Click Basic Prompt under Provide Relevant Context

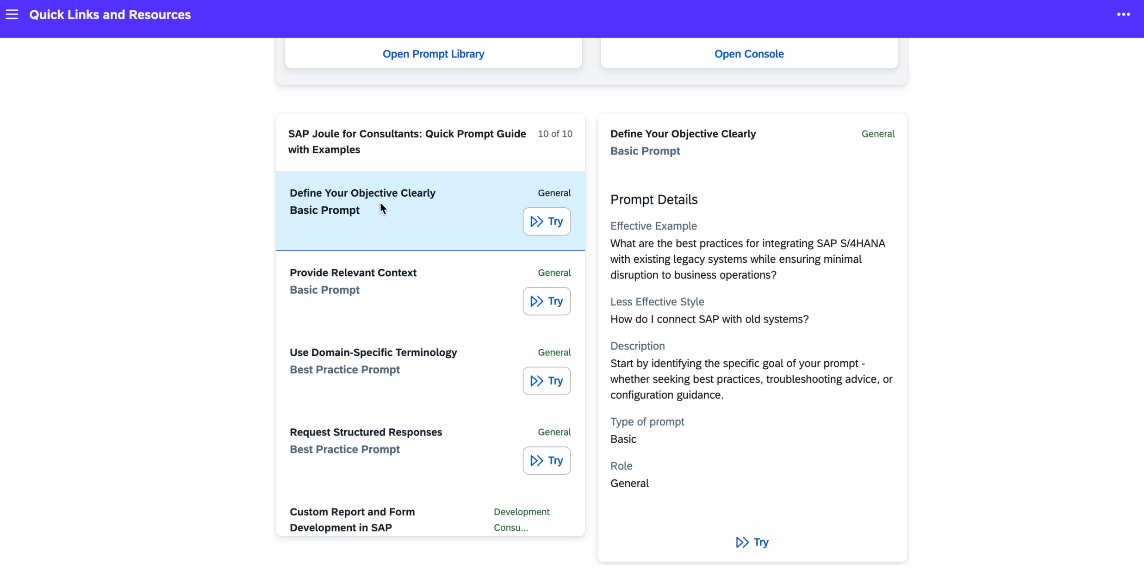point(324,290)
